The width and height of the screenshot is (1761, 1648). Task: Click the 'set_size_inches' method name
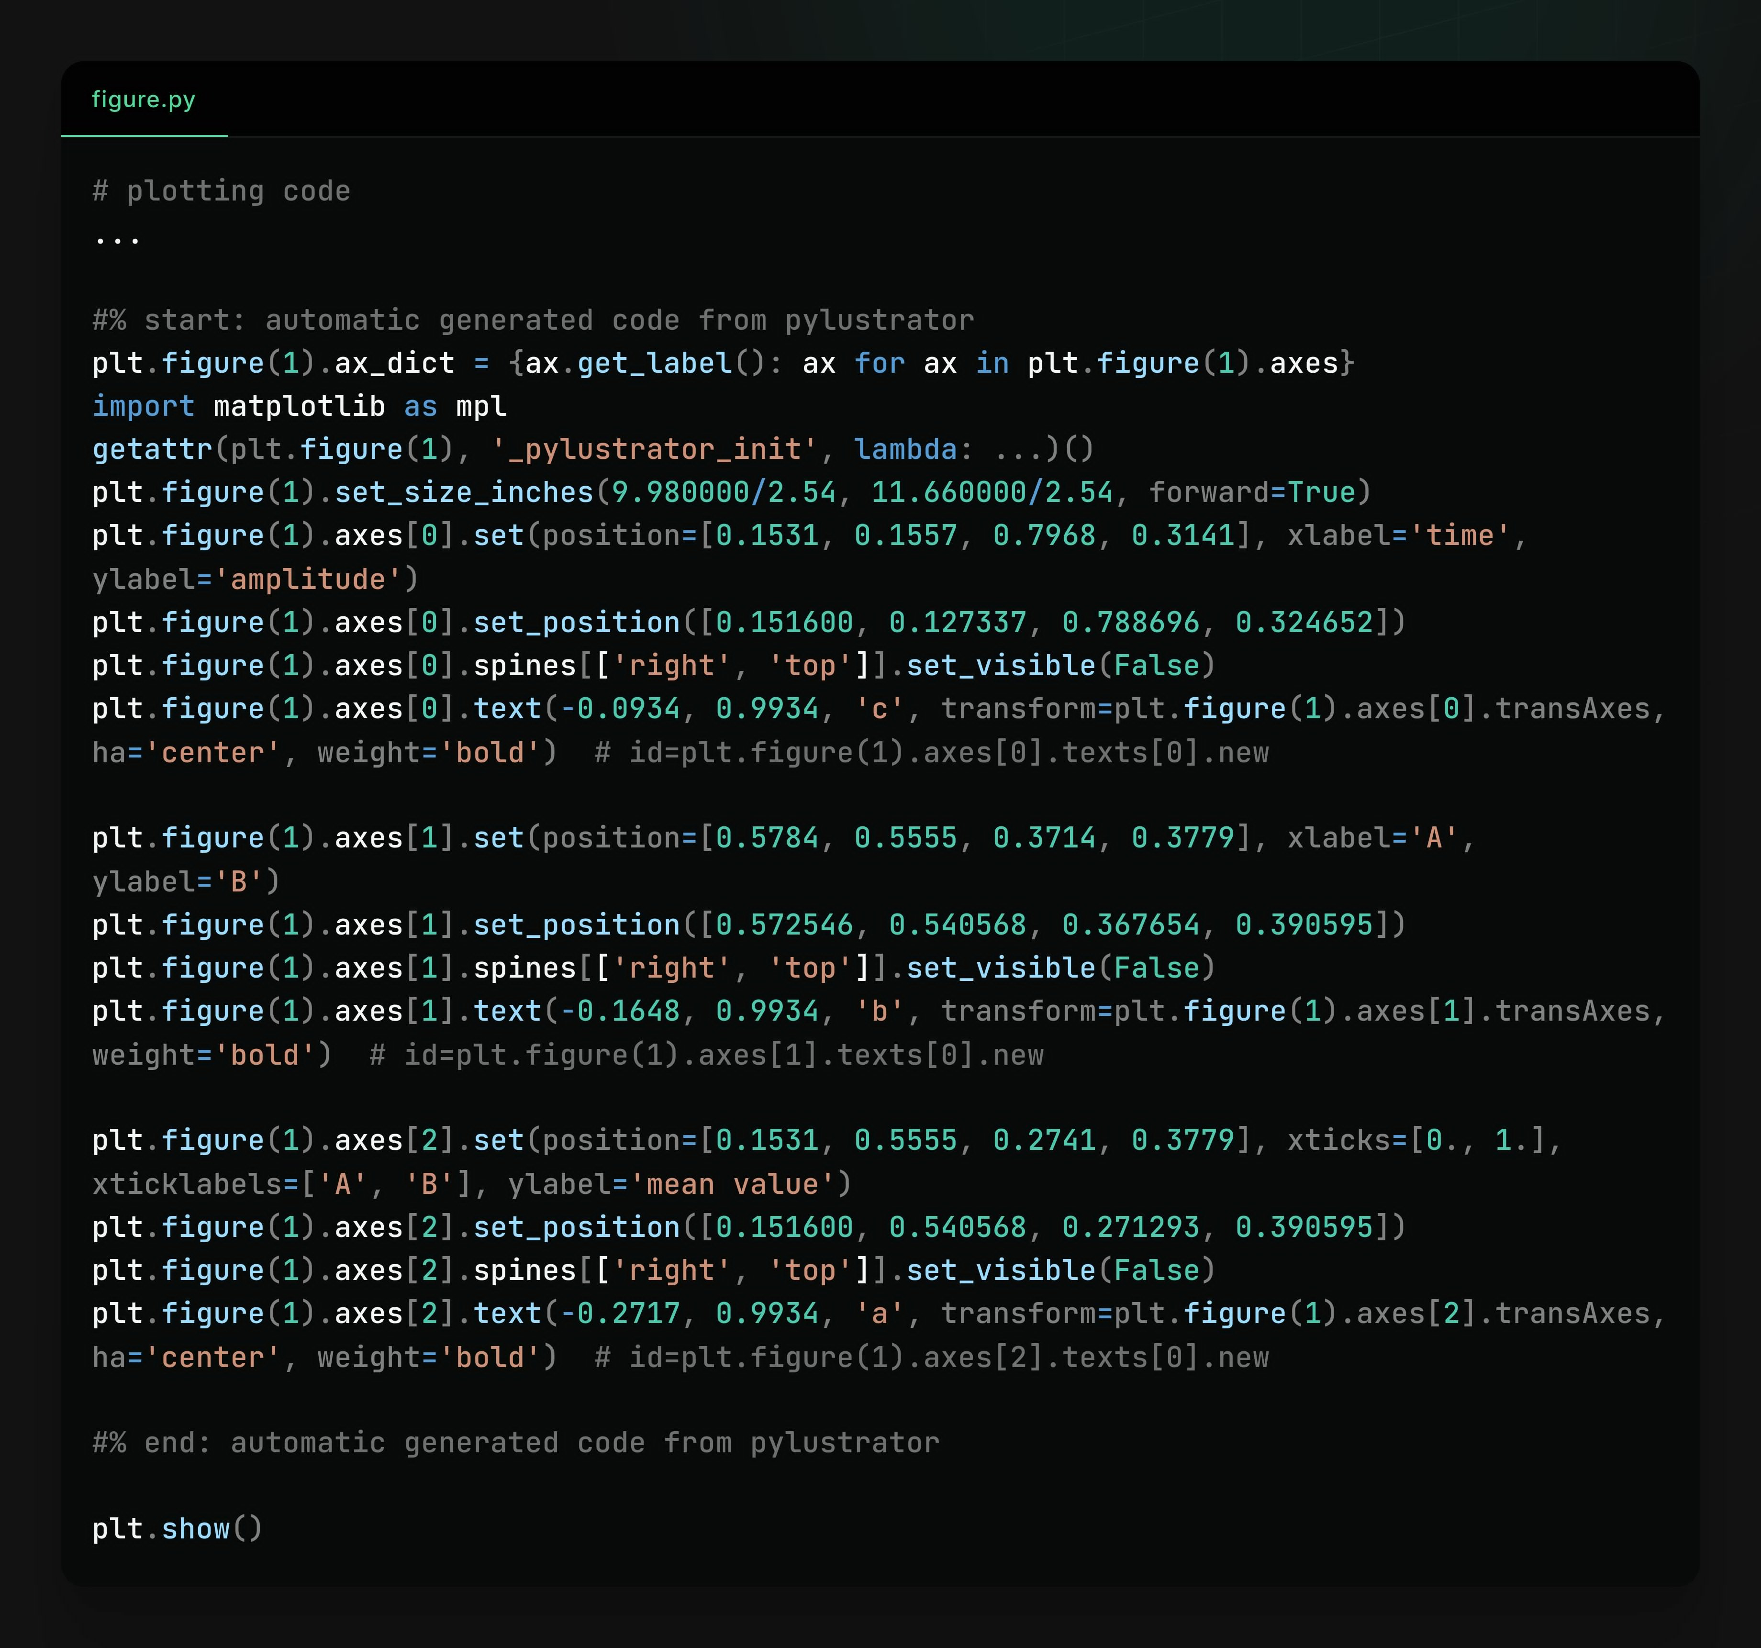coord(463,492)
